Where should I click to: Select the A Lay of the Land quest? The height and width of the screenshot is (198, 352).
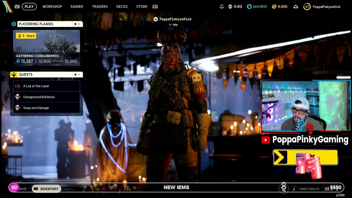coord(46,86)
